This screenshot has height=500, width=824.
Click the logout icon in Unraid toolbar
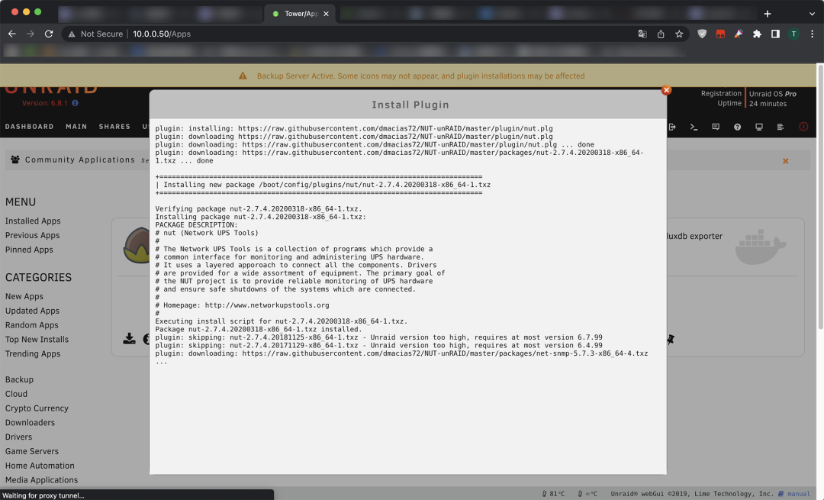point(672,127)
